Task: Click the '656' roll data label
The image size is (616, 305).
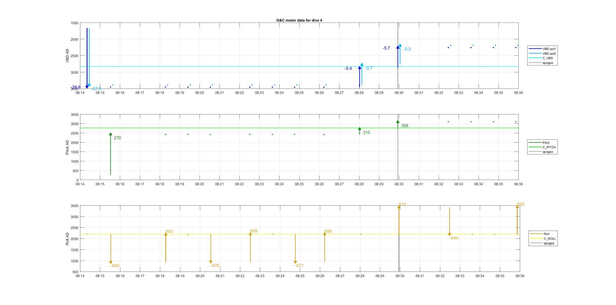Action: click(328, 232)
